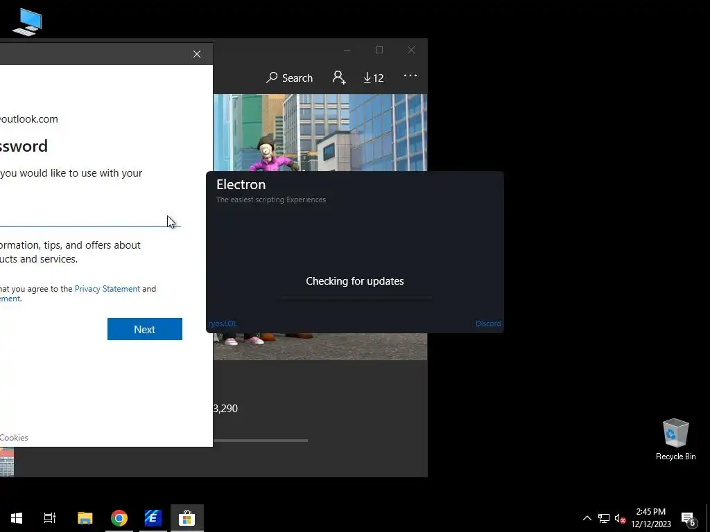Continue with the Next button
This screenshot has width=710, height=532.
coord(145,329)
